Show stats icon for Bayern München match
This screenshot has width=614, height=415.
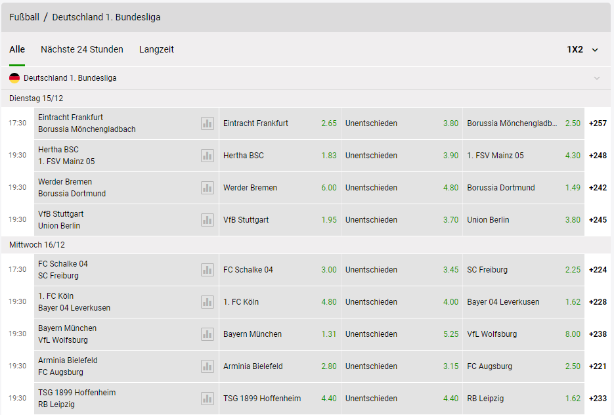tap(208, 334)
